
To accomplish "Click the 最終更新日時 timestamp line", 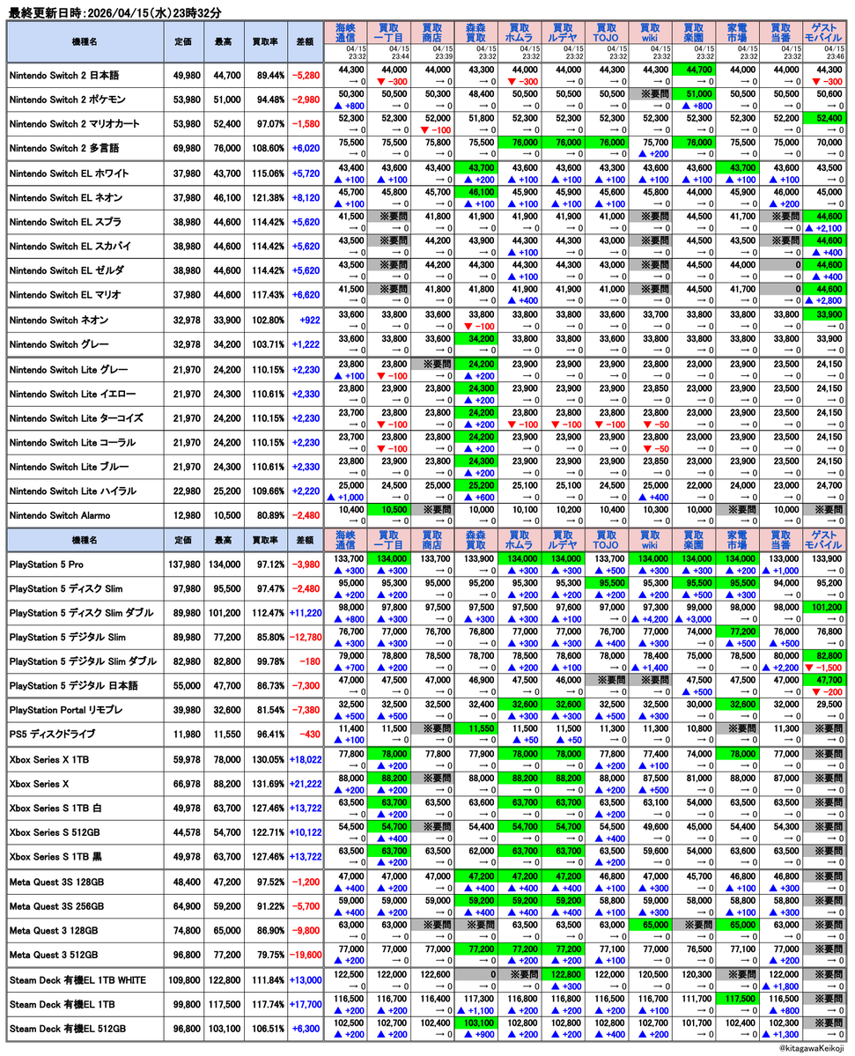I will point(114,12).
